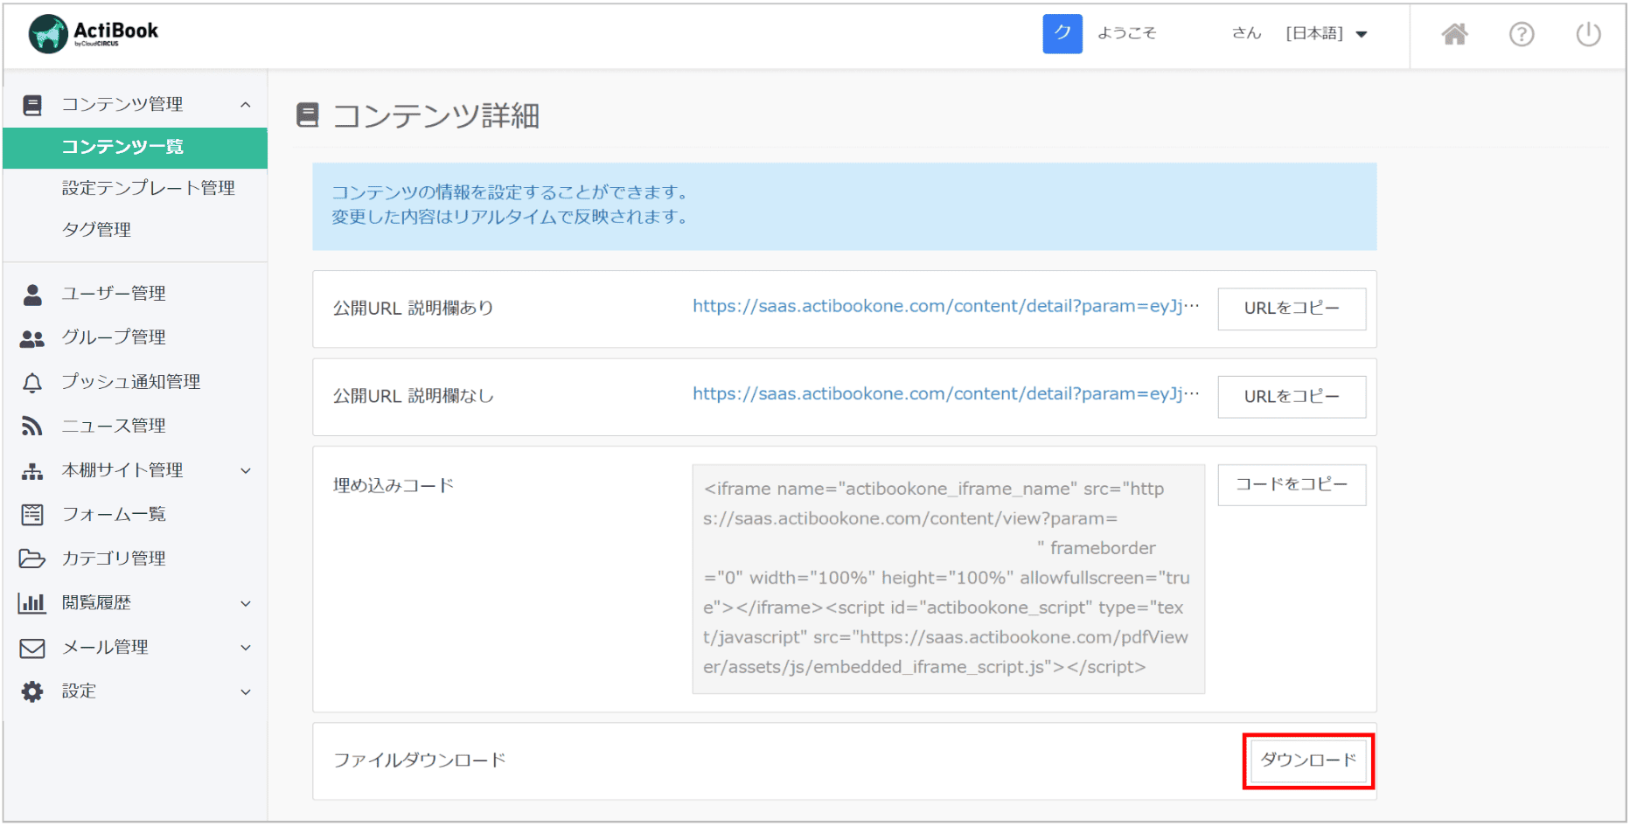Image resolution: width=1630 pixels, height=826 pixels.
Task: Click the power logout icon
Action: pos(1588,34)
